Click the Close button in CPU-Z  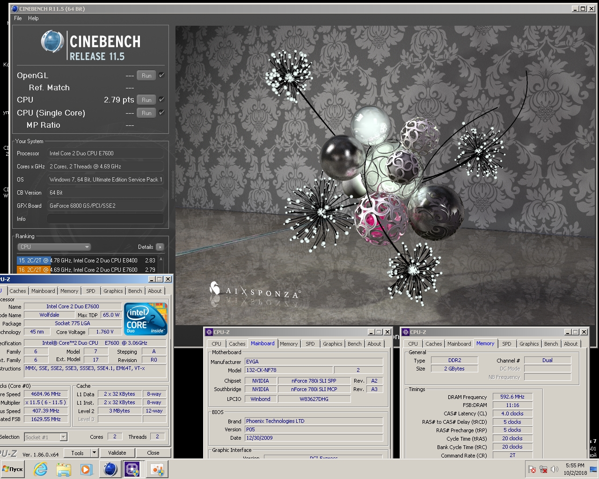point(153,453)
